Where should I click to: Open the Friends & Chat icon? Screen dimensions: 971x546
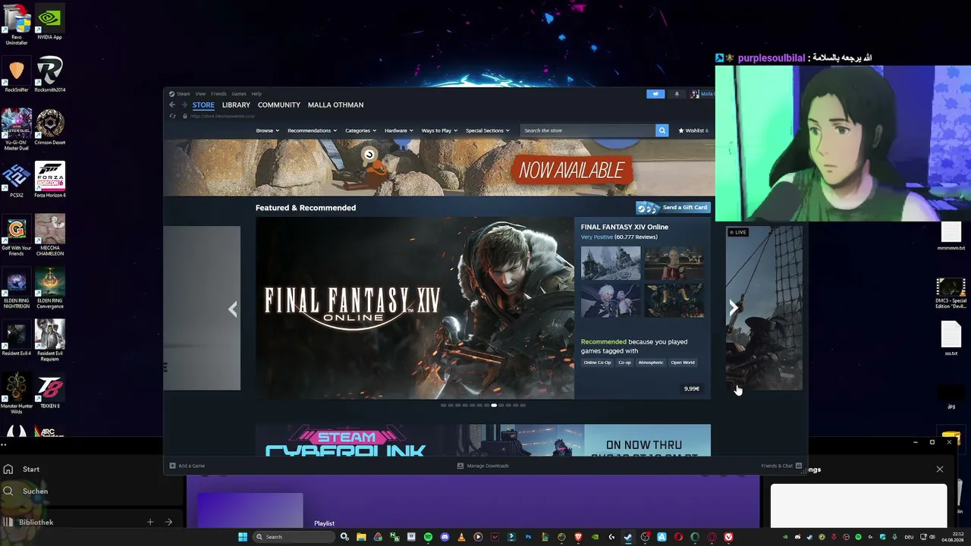point(799,466)
